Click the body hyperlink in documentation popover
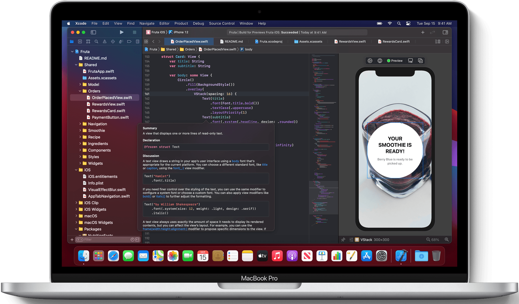The height and width of the screenshot is (304, 519). tap(235, 161)
